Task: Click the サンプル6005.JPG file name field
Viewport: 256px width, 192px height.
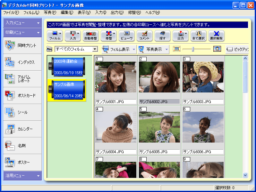Action: click(x=159, y=152)
